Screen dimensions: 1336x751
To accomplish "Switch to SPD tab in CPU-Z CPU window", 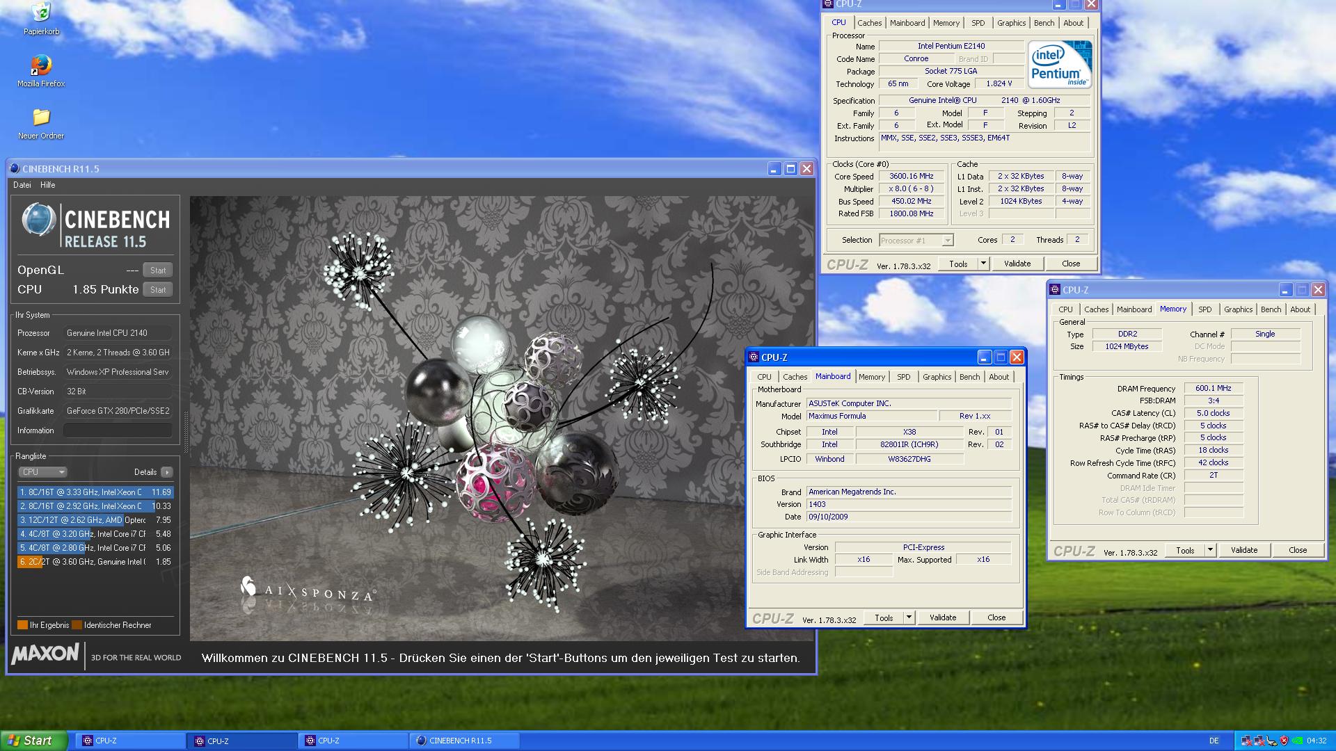I will 978,23.
